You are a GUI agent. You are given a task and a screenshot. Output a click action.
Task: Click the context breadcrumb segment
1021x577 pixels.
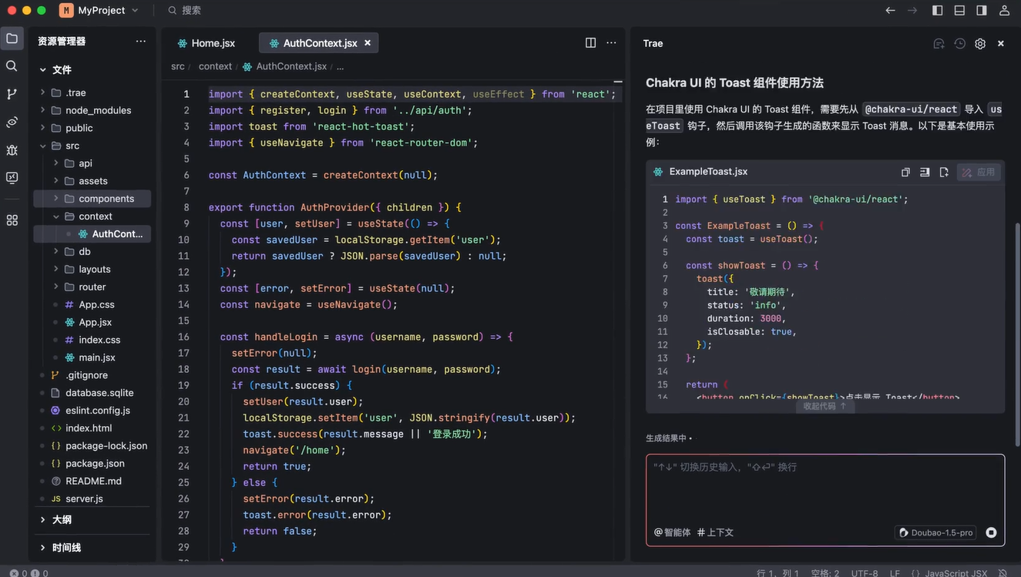point(215,66)
